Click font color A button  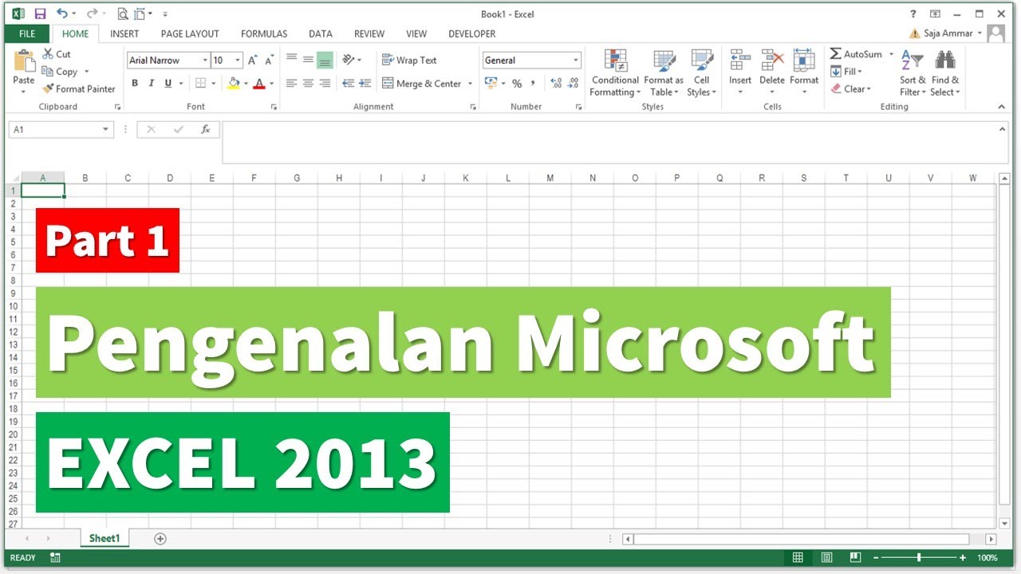click(x=258, y=84)
